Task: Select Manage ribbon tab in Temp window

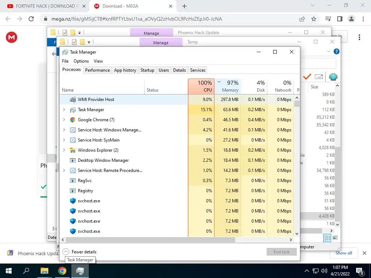Action: pyautogui.click(x=161, y=42)
